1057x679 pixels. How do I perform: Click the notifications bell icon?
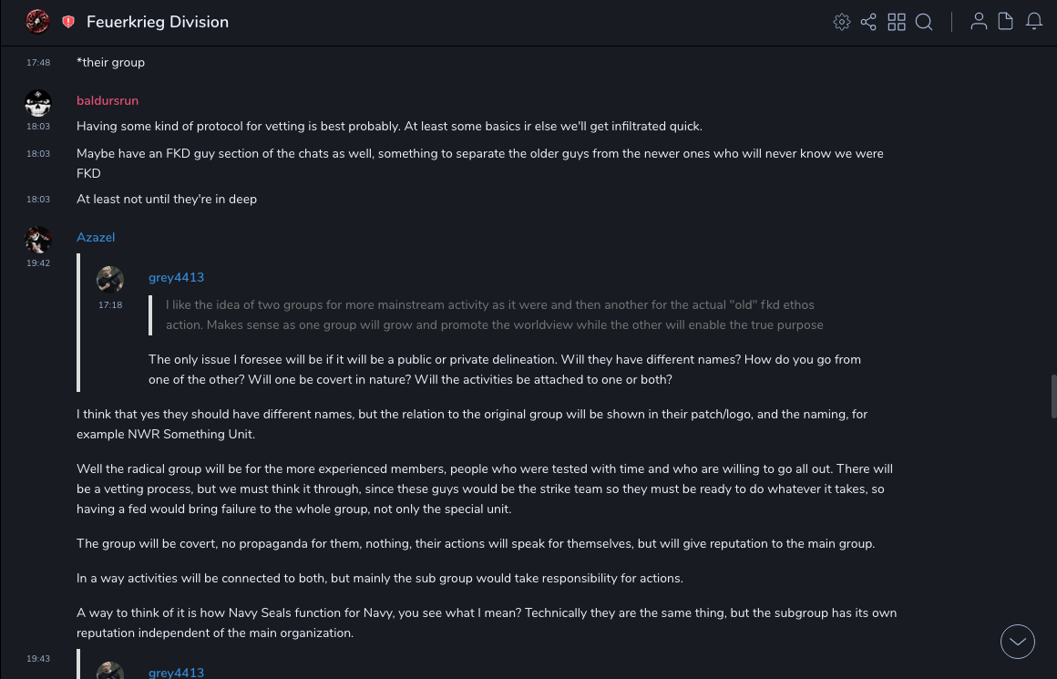click(1034, 22)
